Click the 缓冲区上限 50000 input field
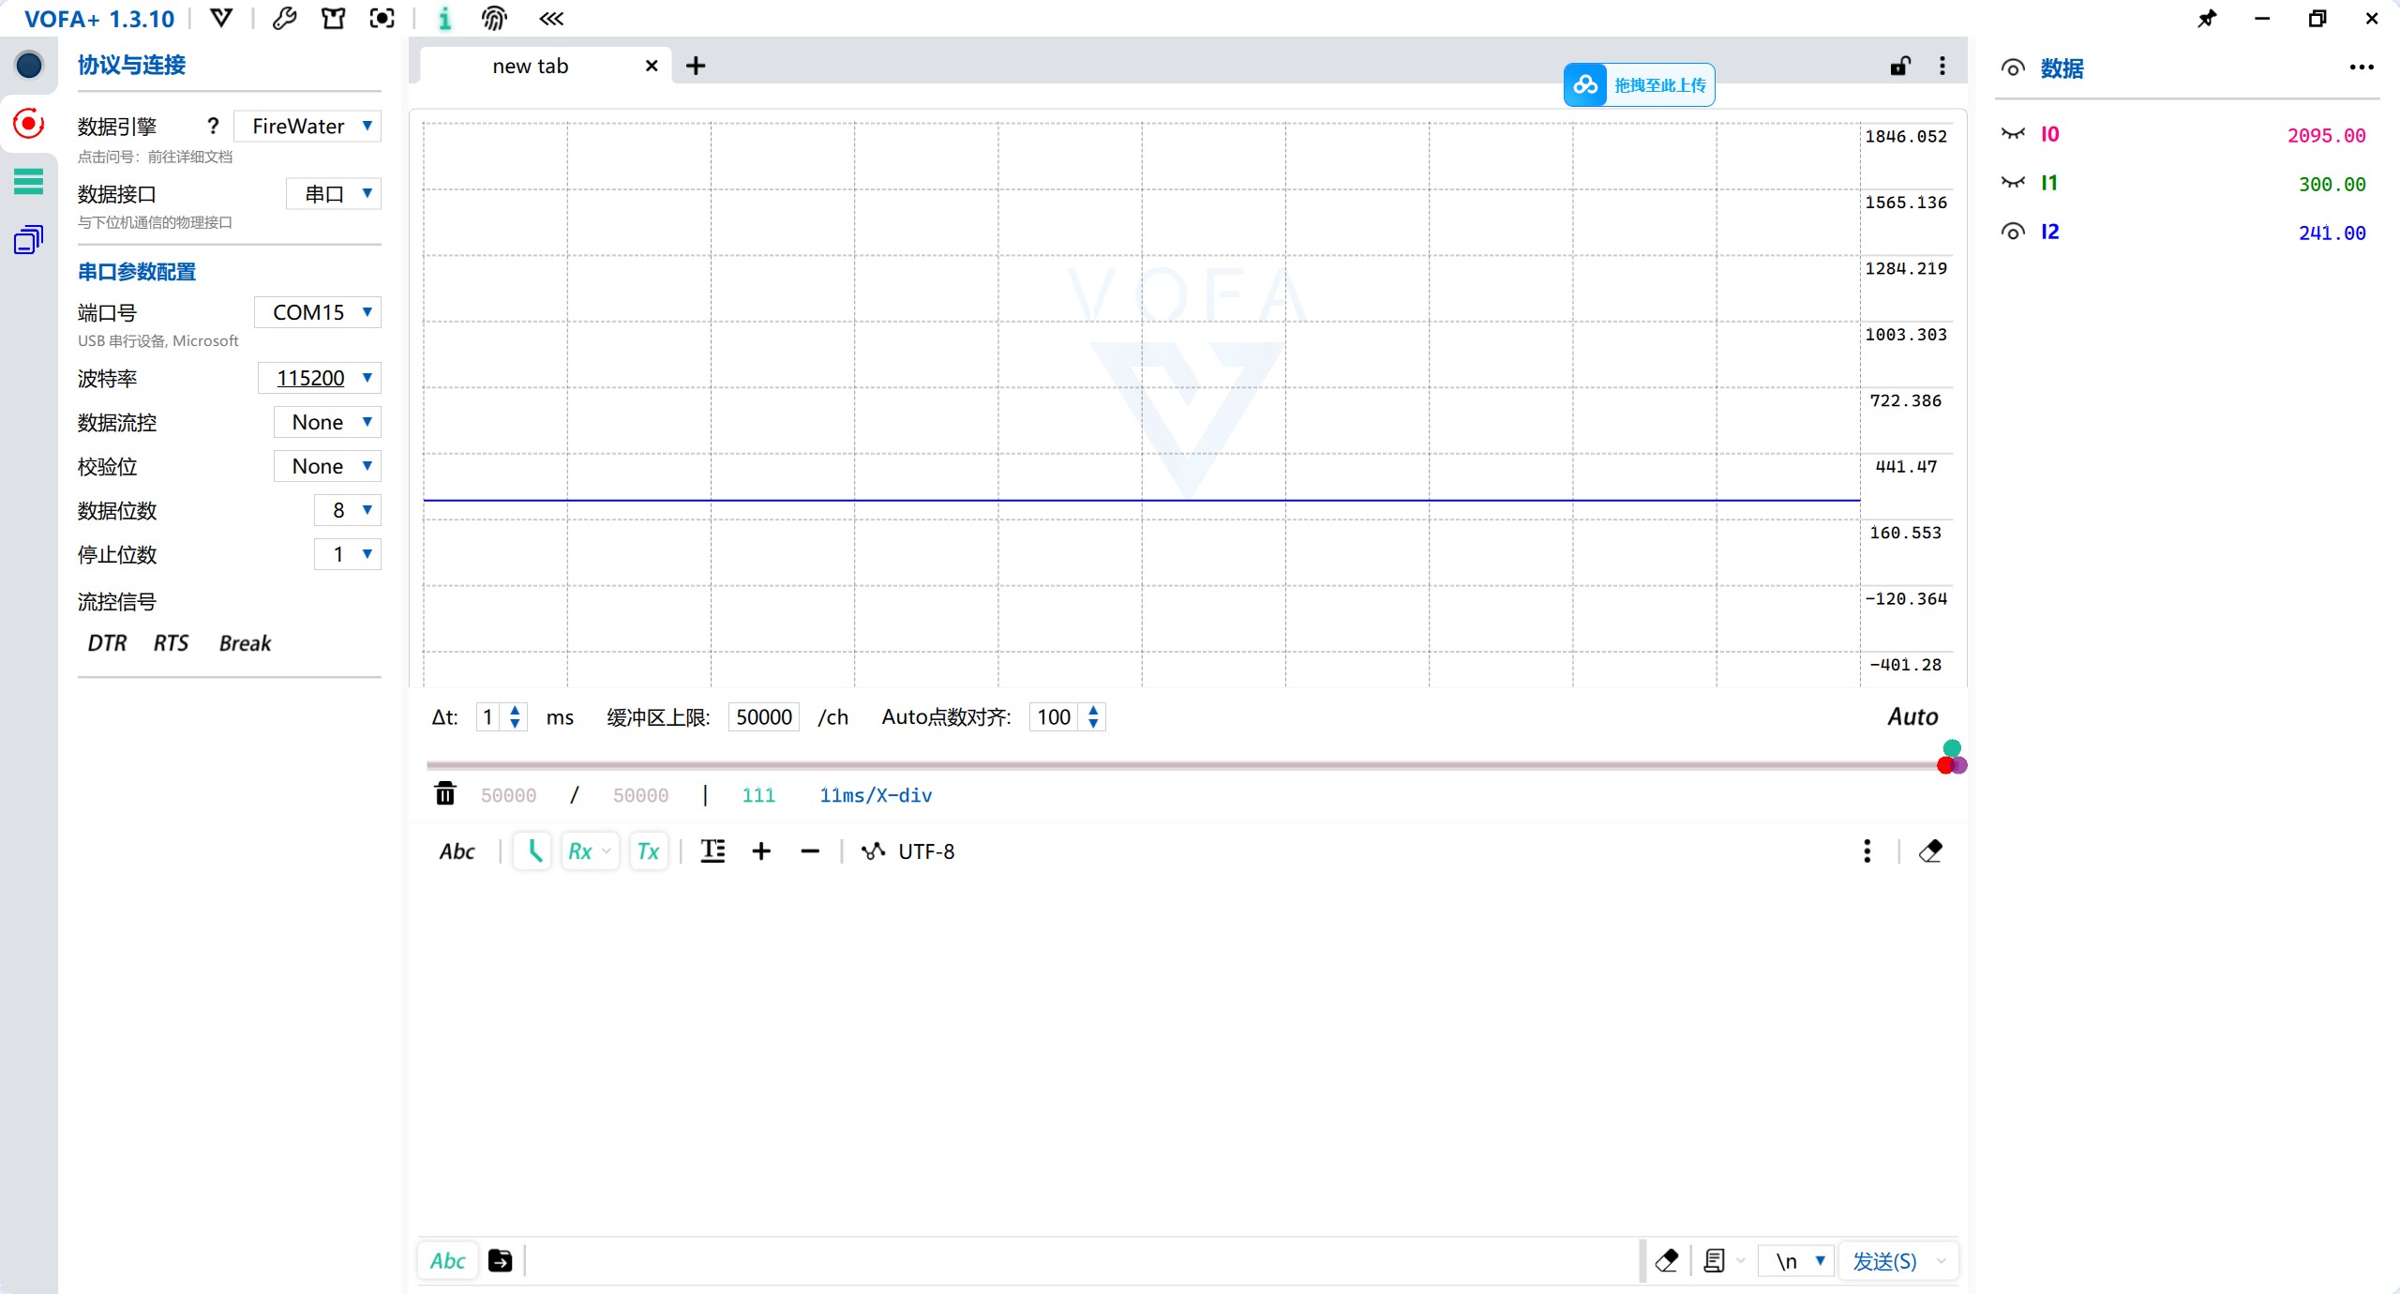Image resolution: width=2400 pixels, height=1294 pixels. [x=764, y=717]
